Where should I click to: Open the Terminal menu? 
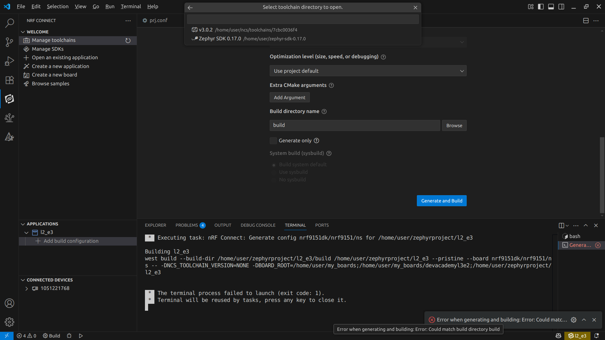(x=131, y=7)
